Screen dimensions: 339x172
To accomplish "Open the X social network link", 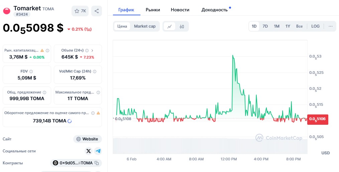I will [89, 151].
